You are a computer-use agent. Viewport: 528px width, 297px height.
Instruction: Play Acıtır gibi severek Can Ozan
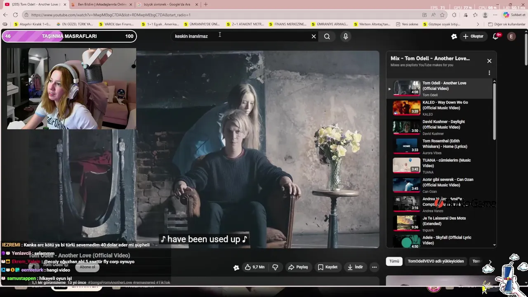[x=439, y=185]
